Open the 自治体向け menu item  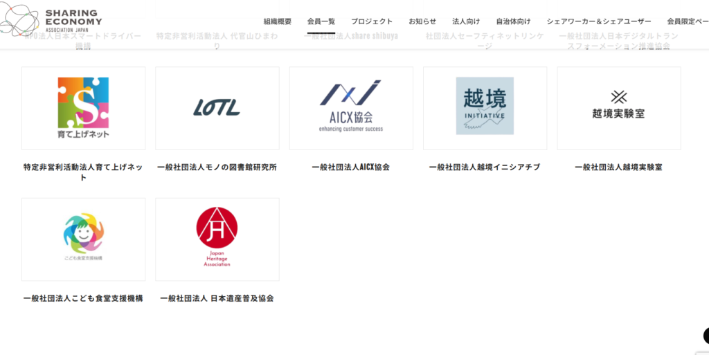click(513, 21)
